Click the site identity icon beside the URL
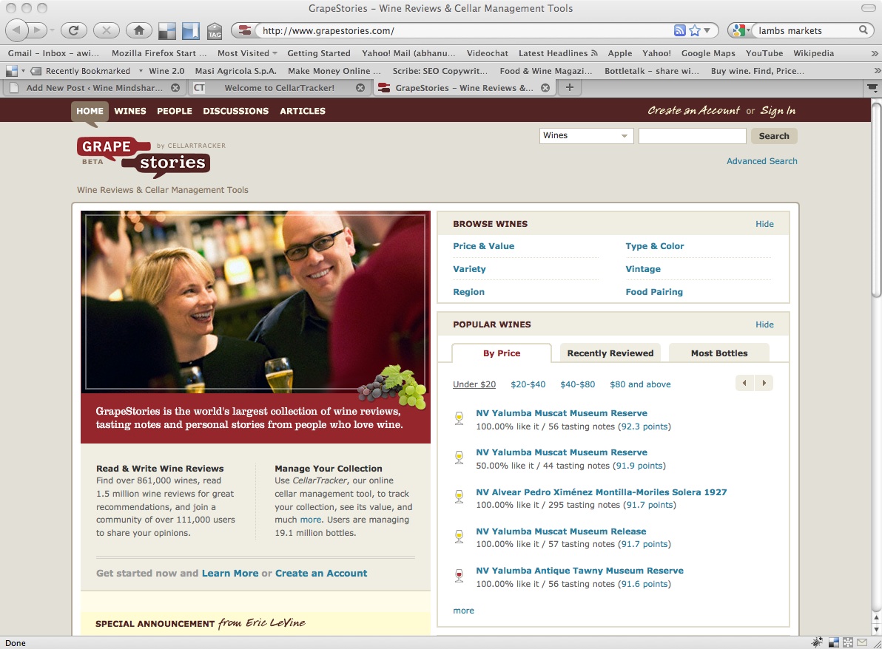Screen dimensions: 882x649 point(245,30)
